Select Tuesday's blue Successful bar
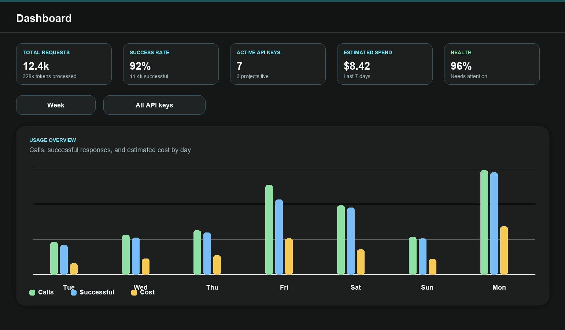This screenshot has height=330, width=565. (x=64, y=260)
